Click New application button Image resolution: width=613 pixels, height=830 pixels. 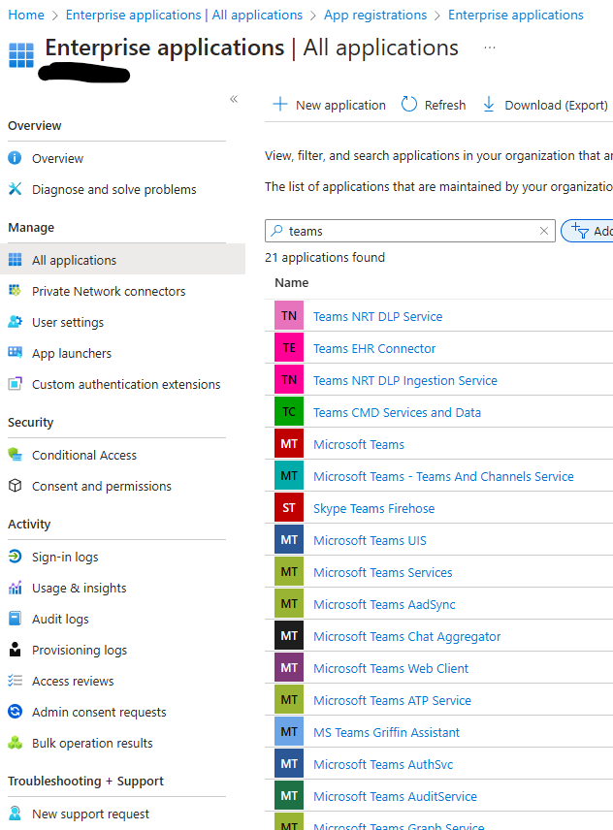329,105
